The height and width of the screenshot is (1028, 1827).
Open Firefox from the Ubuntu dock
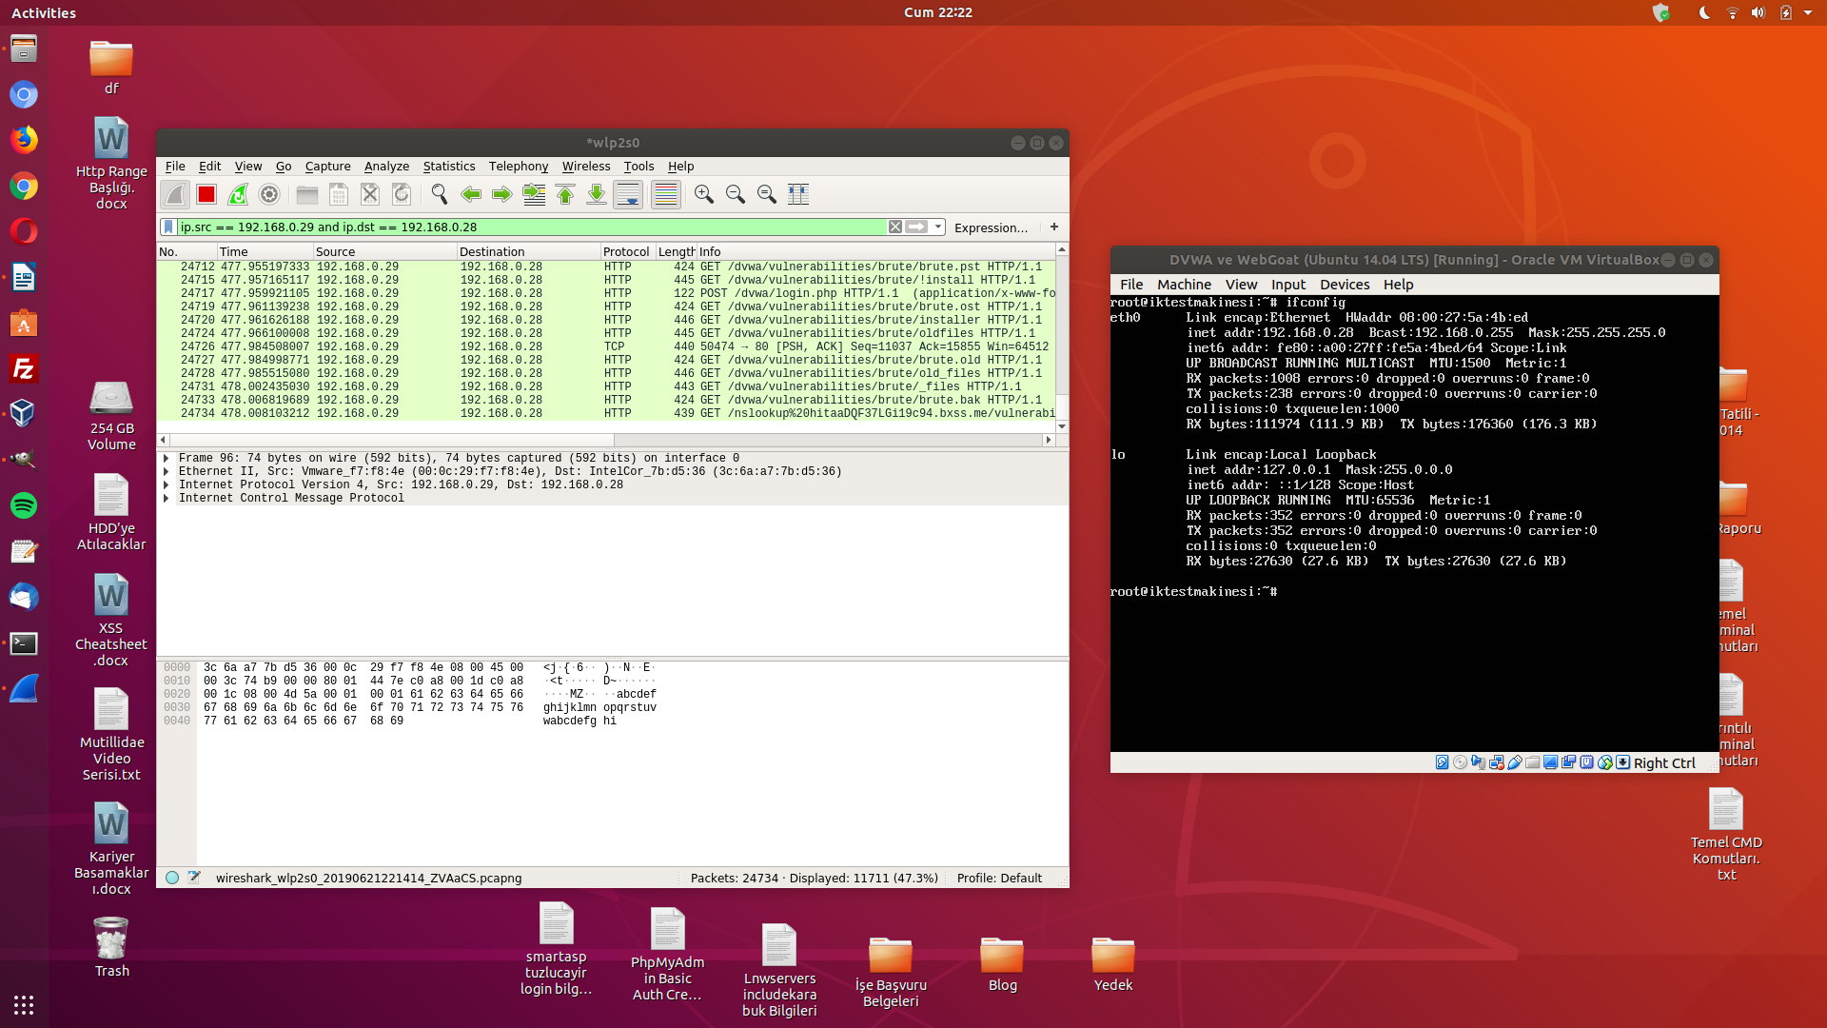click(24, 140)
